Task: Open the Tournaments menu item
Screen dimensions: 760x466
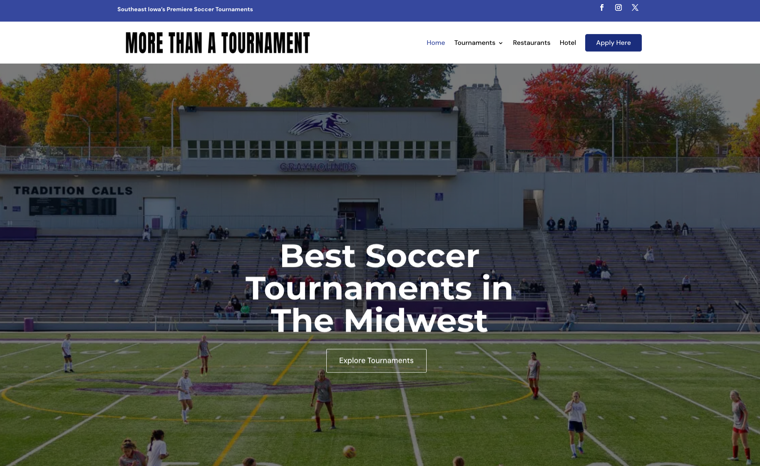Action: pos(475,43)
